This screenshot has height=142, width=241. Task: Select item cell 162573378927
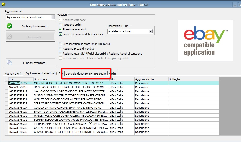tap(21, 108)
